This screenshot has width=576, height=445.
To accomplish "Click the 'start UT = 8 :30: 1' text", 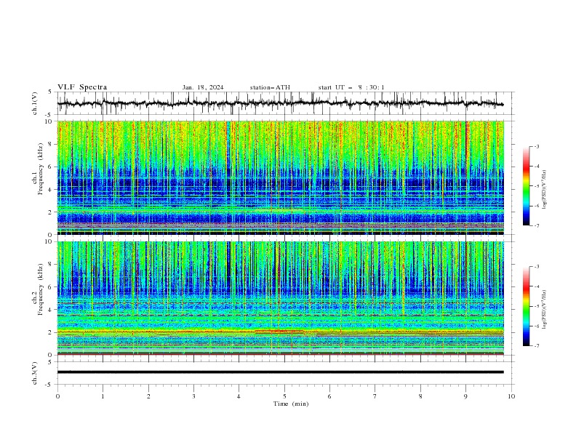I will click(351, 87).
